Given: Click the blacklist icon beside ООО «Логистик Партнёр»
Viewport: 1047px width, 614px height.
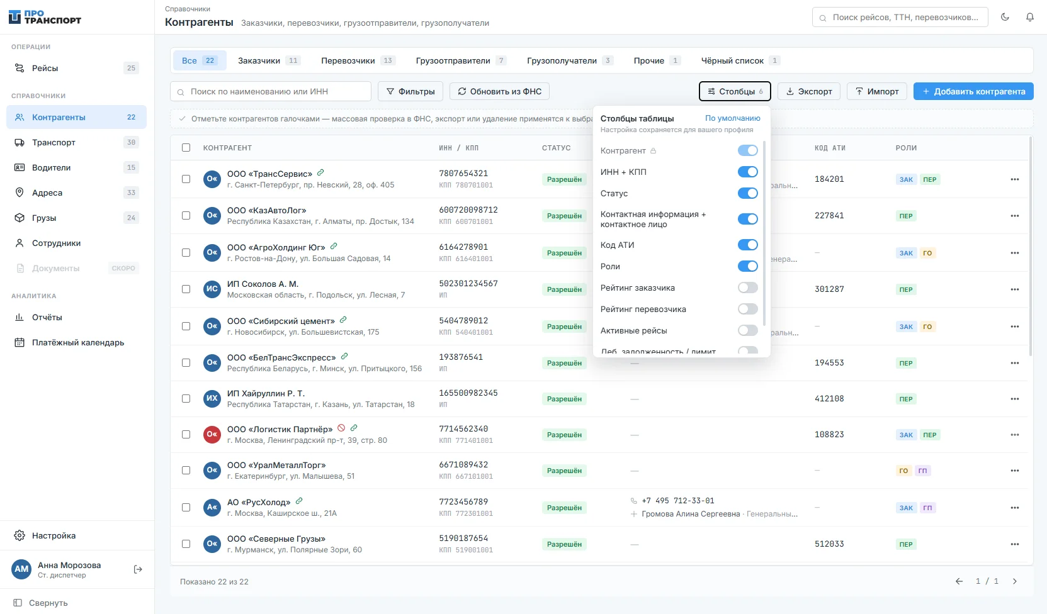Looking at the screenshot, I should (x=341, y=428).
